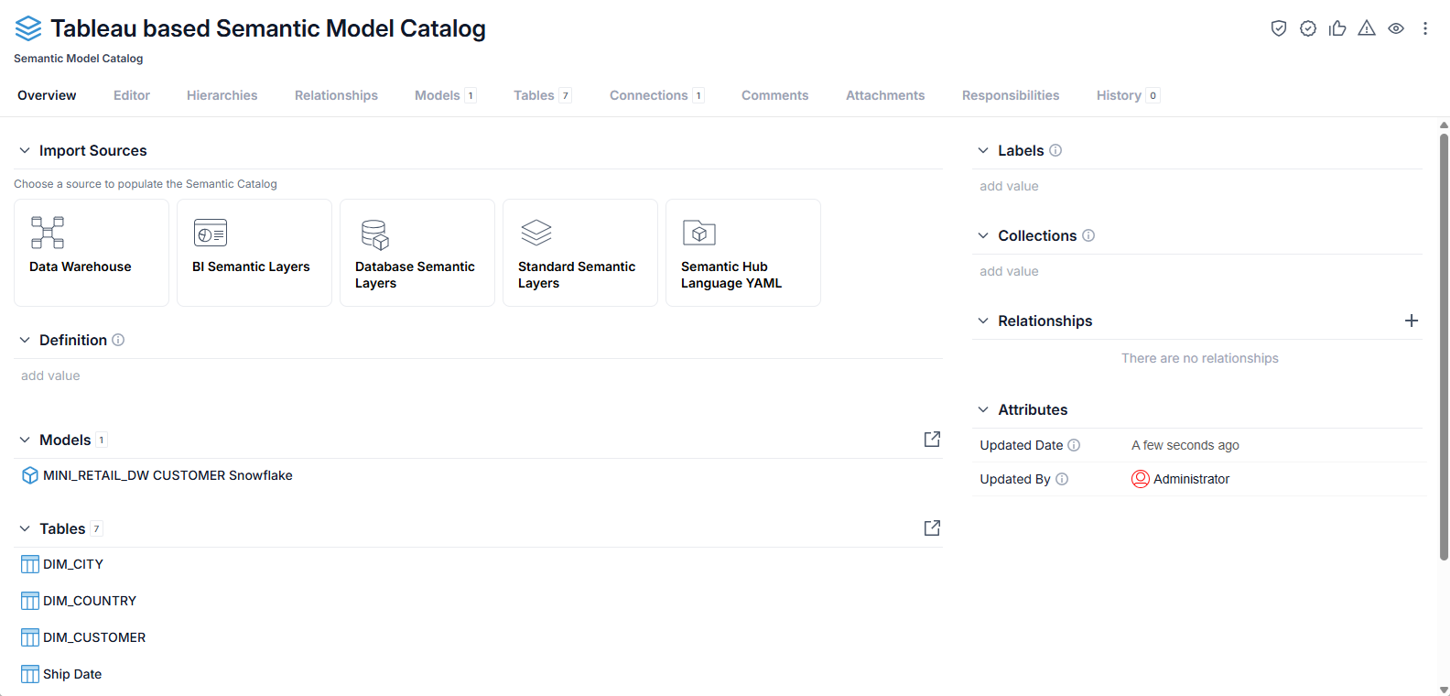
Task: Open Tables section in external view
Action: coord(932,528)
